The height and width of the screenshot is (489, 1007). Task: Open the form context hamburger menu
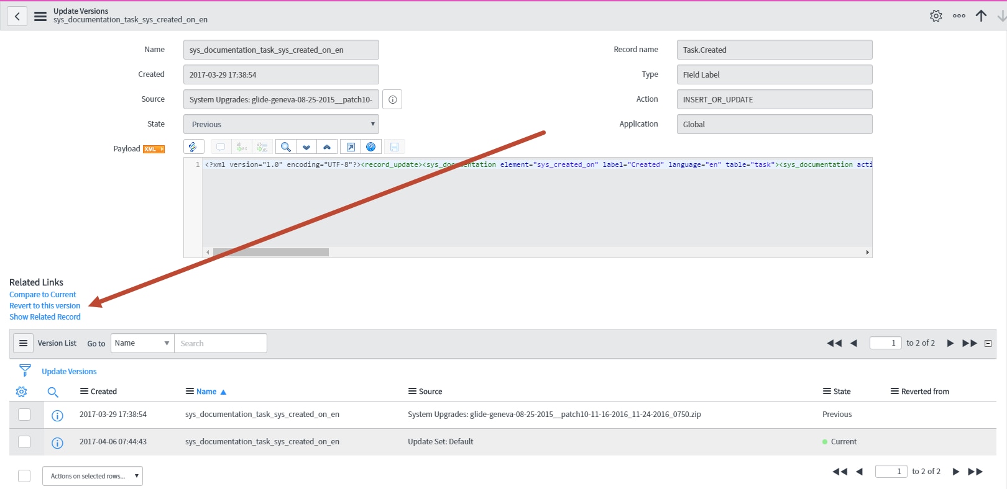tap(40, 16)
